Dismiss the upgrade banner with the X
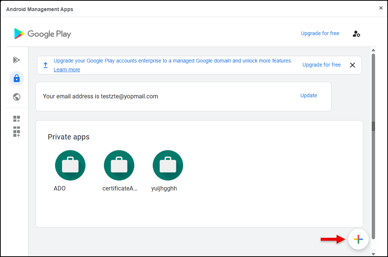Image resolution: width=388 pixels, height=257 pixels. (x=352, y=65)
